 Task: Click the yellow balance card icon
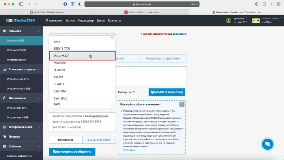pyautogui.click(x=256, y=21)
